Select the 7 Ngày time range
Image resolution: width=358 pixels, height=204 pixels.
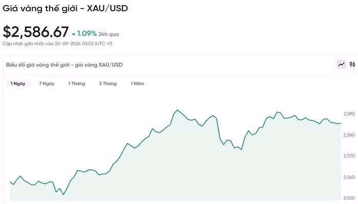coord(47,83)
